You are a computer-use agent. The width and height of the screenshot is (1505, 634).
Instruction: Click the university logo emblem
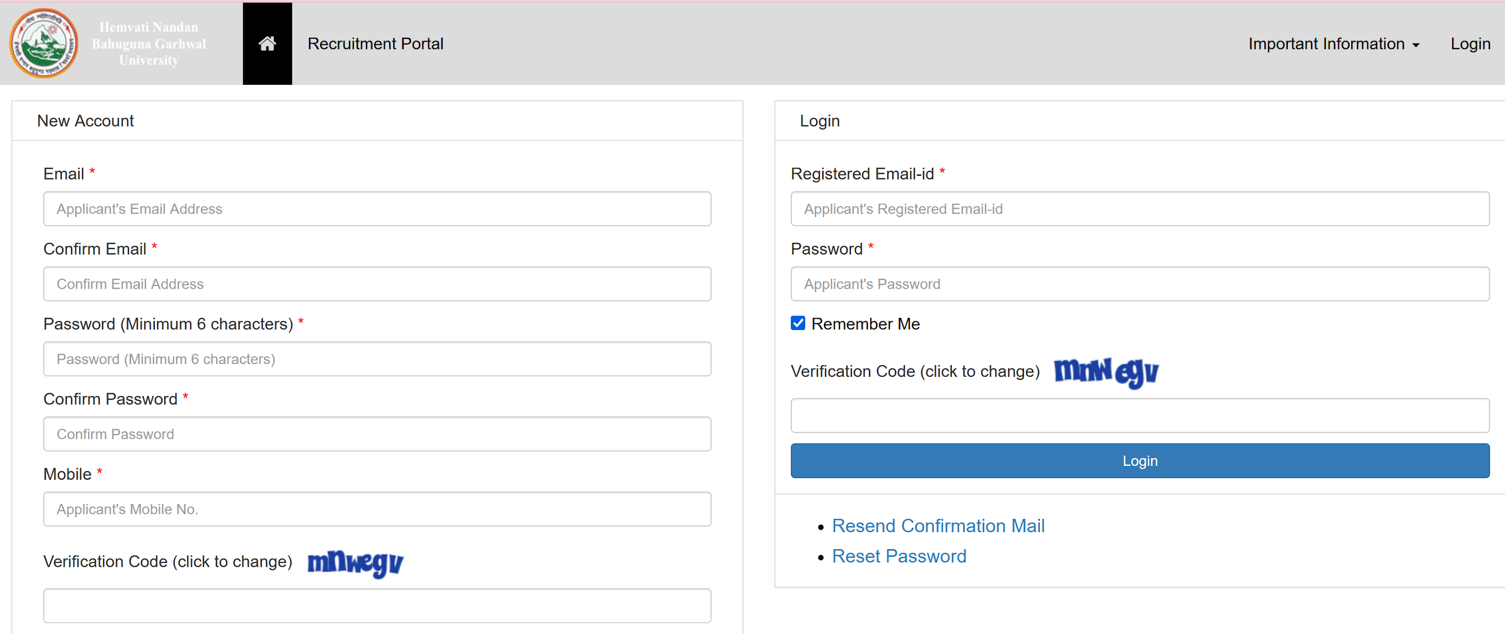pos(44,44)
